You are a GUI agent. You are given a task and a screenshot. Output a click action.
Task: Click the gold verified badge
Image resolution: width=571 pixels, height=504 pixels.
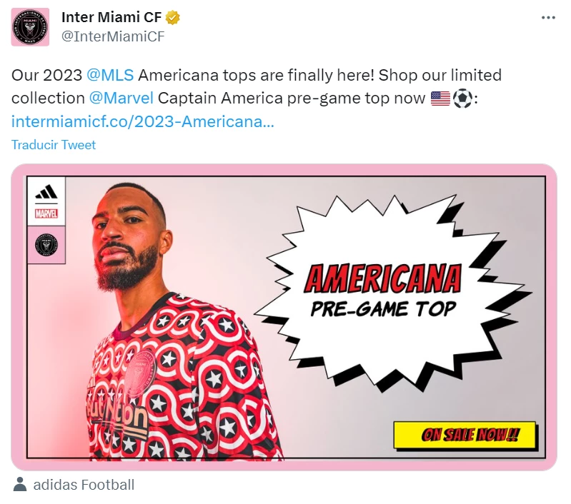[172, 18]
